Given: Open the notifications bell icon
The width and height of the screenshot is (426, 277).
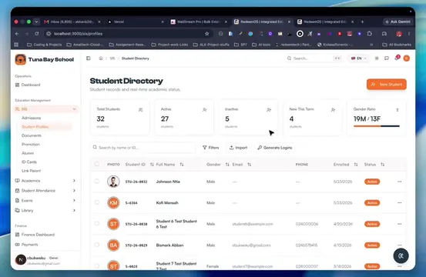Looking at the screenshot, I should (397, 58).
